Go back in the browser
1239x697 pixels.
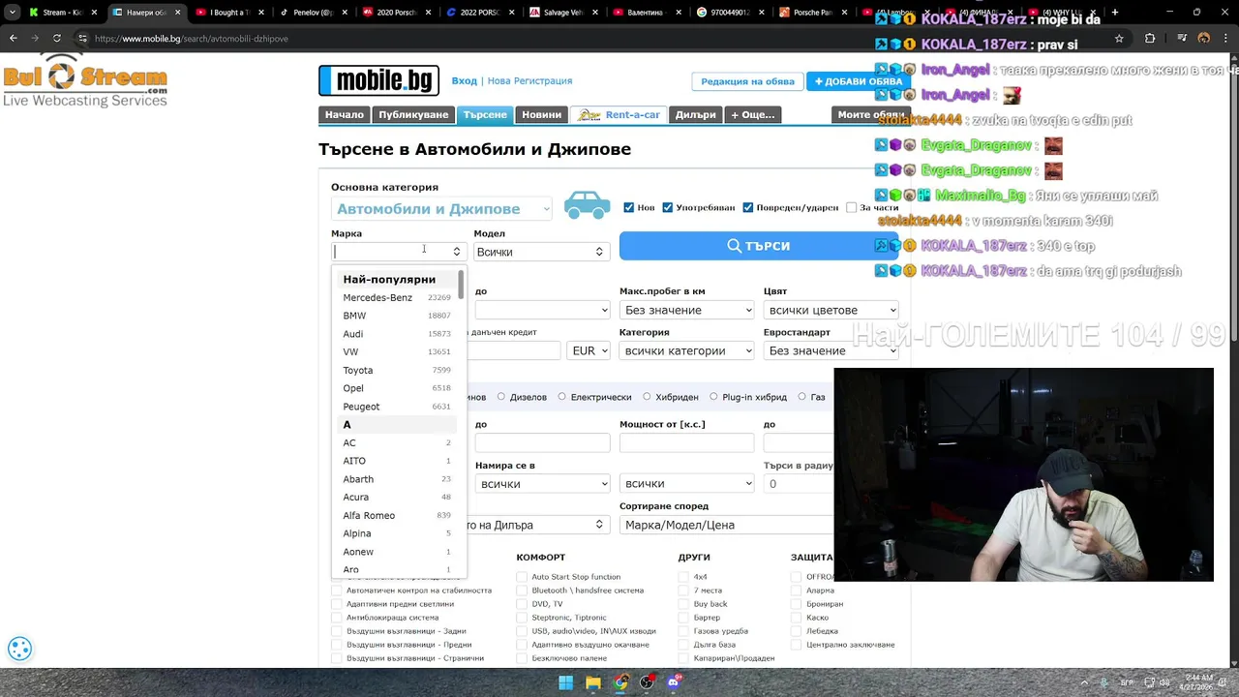coord(13,39)
